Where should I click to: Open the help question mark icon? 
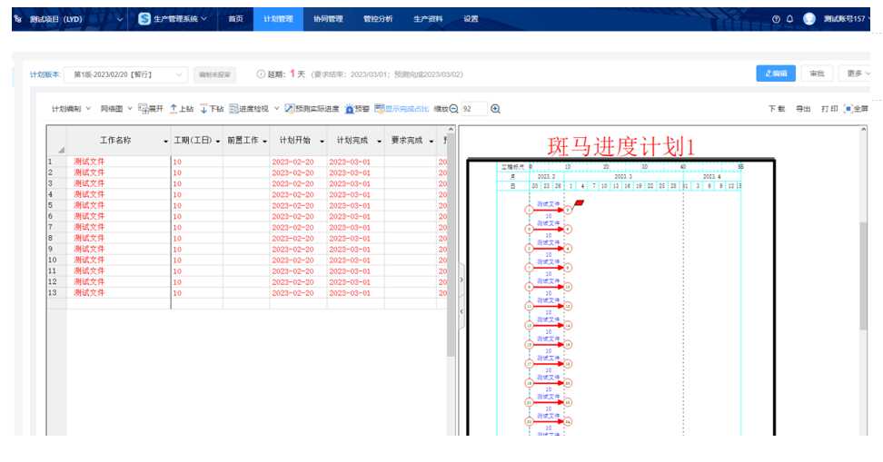pyautogui.click(x=776, y=19)
